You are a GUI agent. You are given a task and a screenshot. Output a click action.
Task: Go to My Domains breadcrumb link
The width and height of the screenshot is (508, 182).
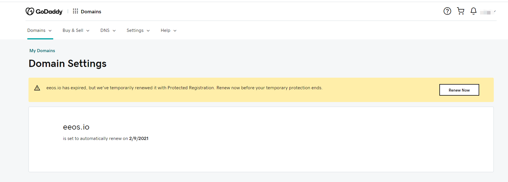(42, 51)
